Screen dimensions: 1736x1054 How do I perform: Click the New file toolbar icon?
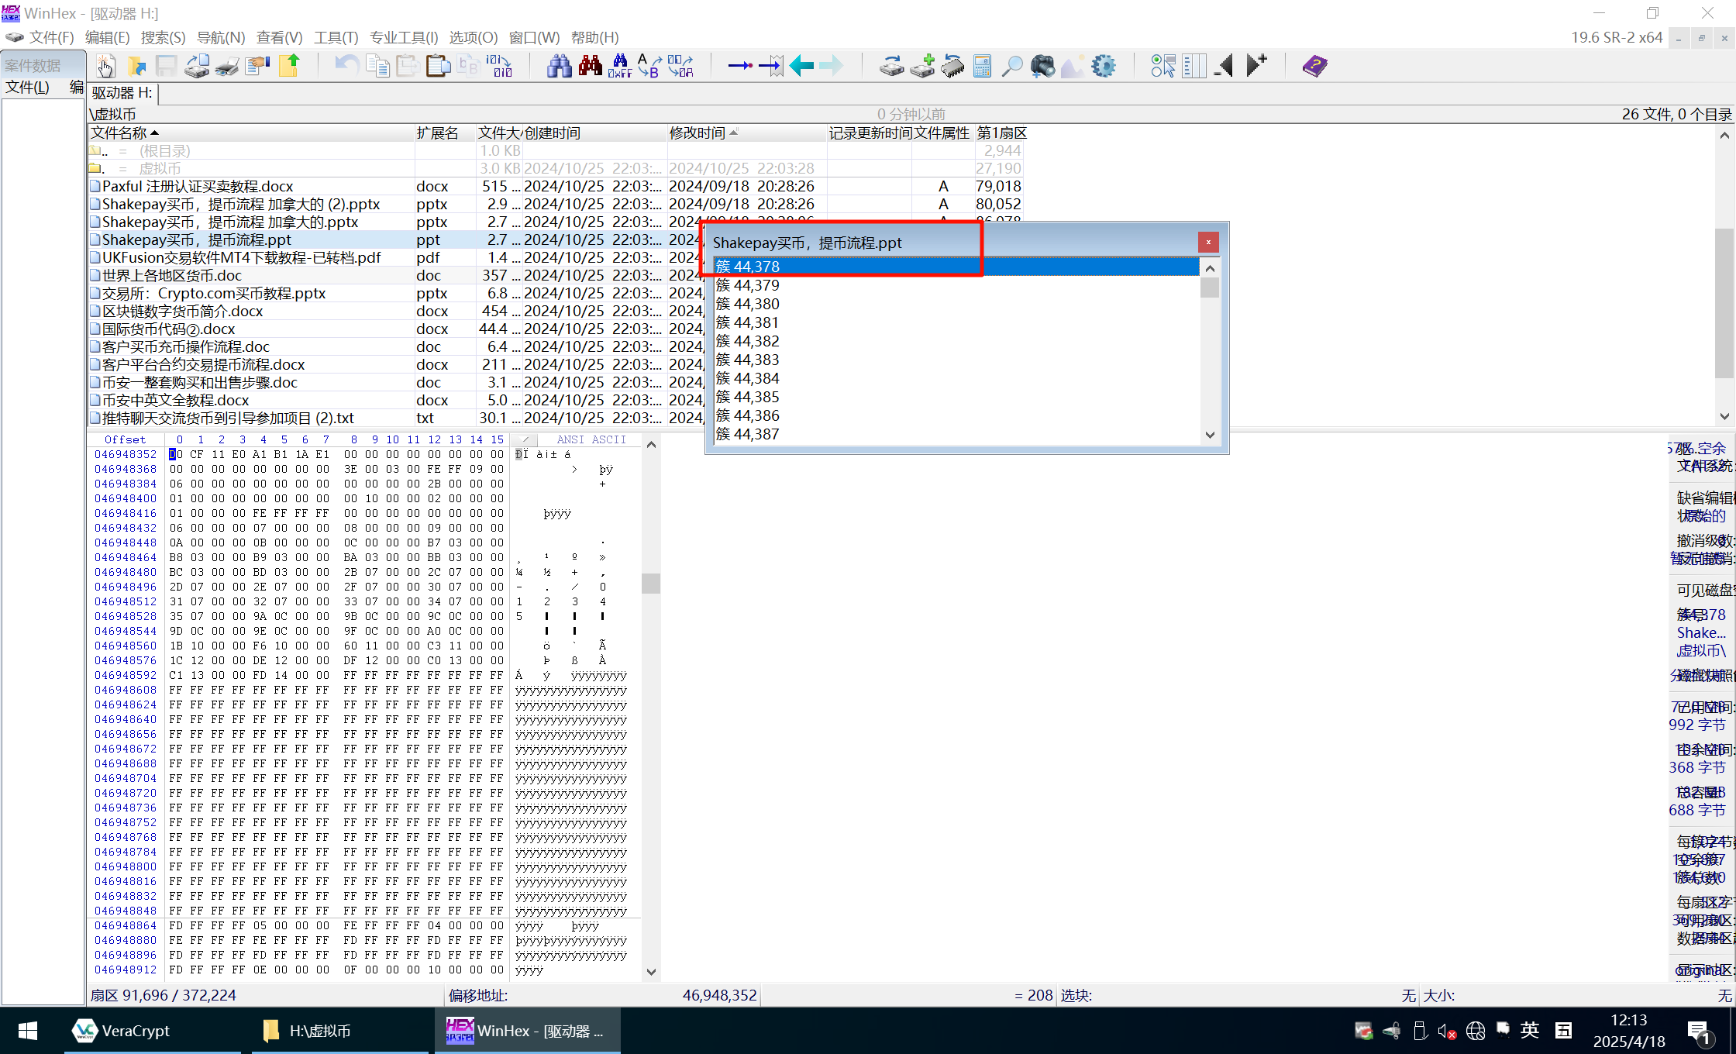[106, 67]
